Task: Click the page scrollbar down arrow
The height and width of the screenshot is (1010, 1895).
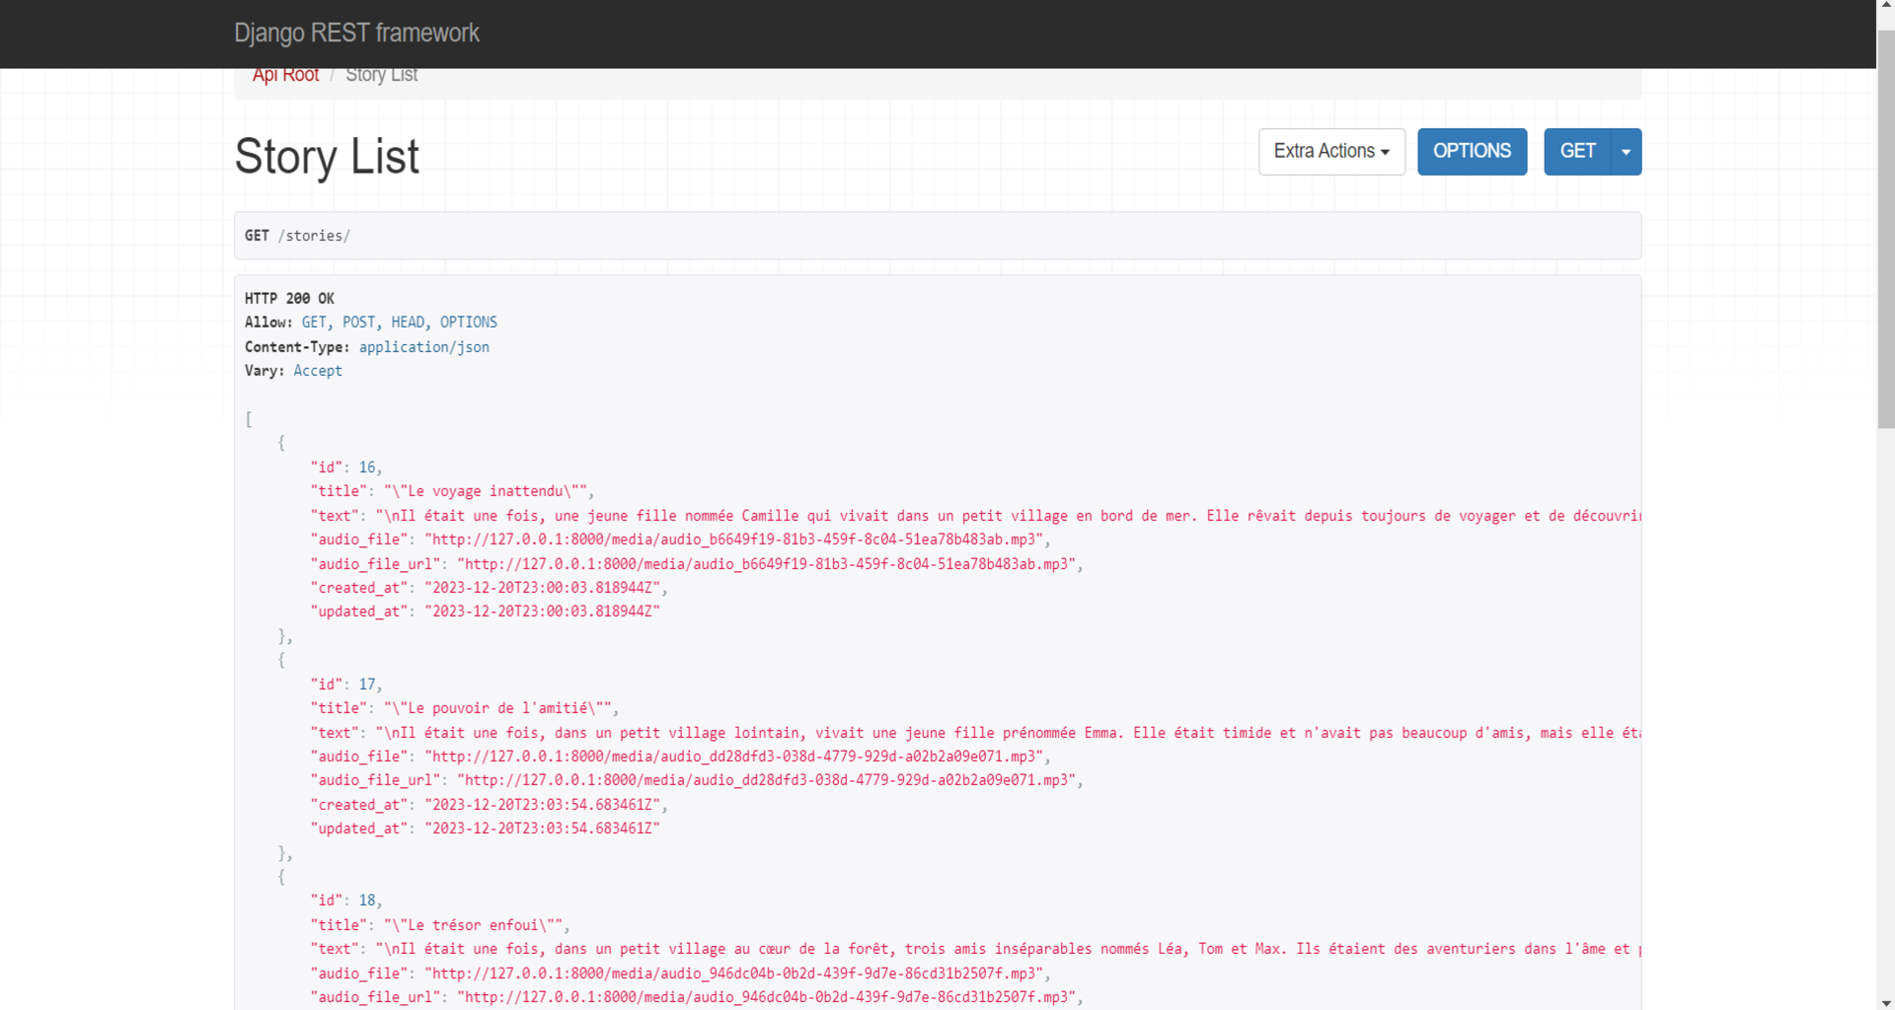Action: click(1886, 1003)
